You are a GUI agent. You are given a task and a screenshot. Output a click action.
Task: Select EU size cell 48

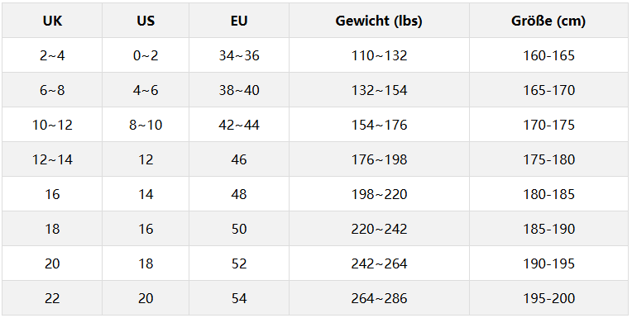[x=239, y=194]
